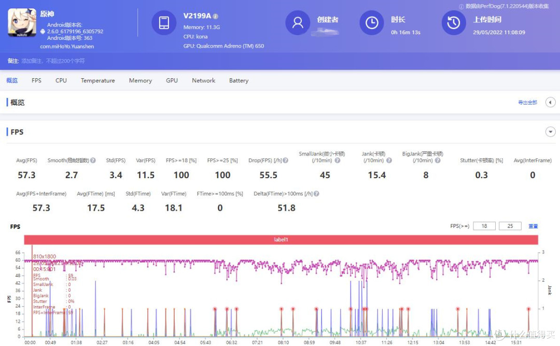Click the Avg(FPS) value 57.3
This screenshot has width=560, height=346.
click(27, 175)
